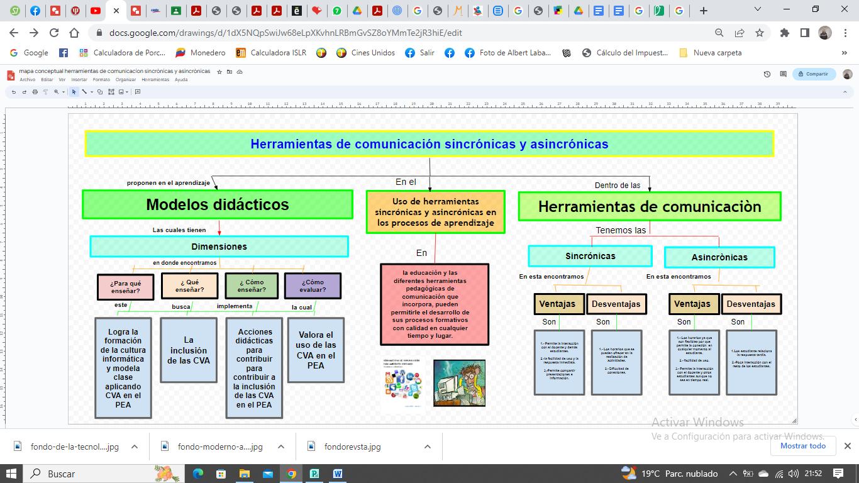Image resolution: width=859 pixels, height=483 pixels.
Task: Open the zoom tool in the toolbar
Action: 56,92
